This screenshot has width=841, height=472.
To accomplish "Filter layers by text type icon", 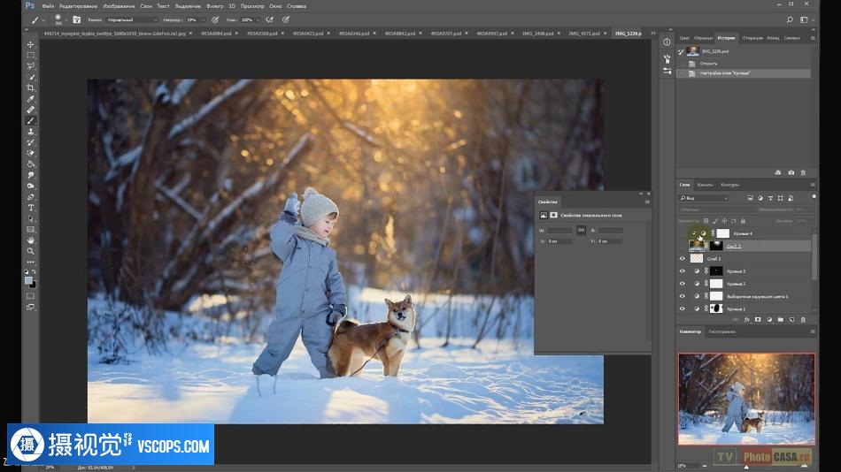I will tap(770, 198).
